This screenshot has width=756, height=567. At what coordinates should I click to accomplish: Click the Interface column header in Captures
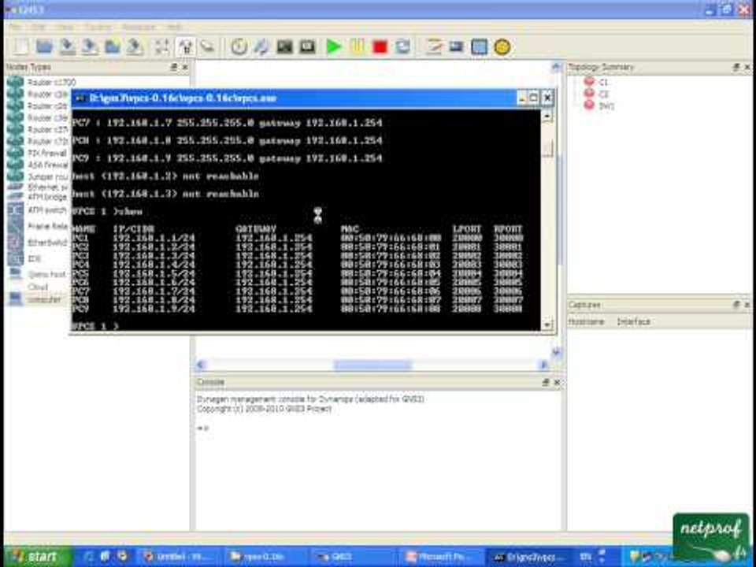coord(633,321)
